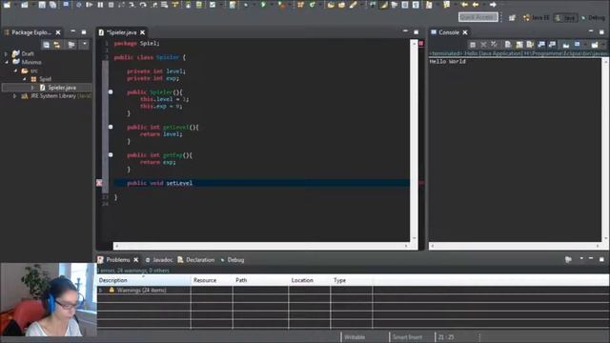Viewport: 610px width, 343px height.
Task: Toggle console Word Wrap
Action: [530, 45]
